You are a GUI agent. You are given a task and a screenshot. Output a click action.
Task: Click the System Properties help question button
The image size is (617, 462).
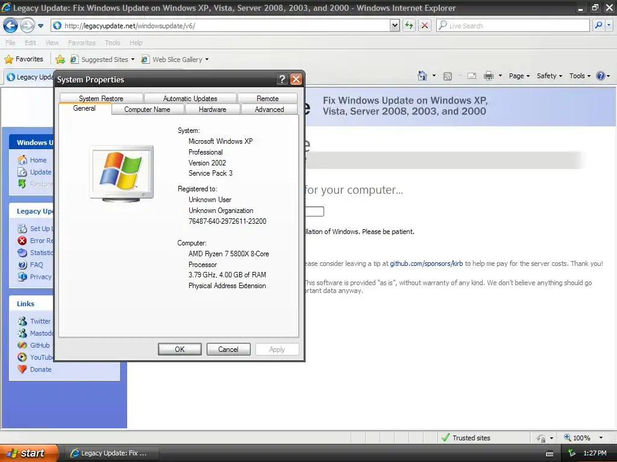coord(282,79)
